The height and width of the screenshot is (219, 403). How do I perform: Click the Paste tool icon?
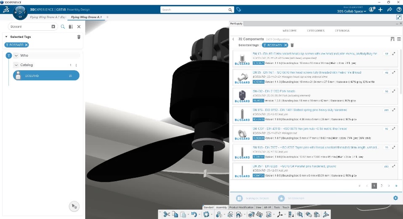[183, 214]
